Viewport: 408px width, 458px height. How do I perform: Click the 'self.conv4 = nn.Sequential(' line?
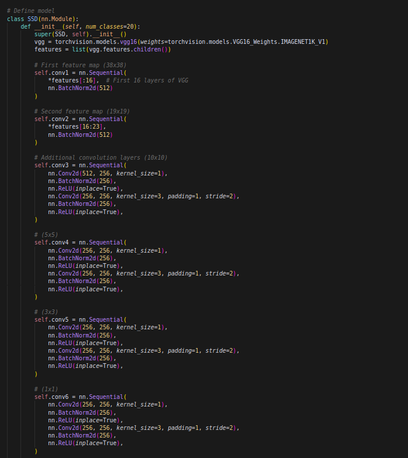[81, 242]
